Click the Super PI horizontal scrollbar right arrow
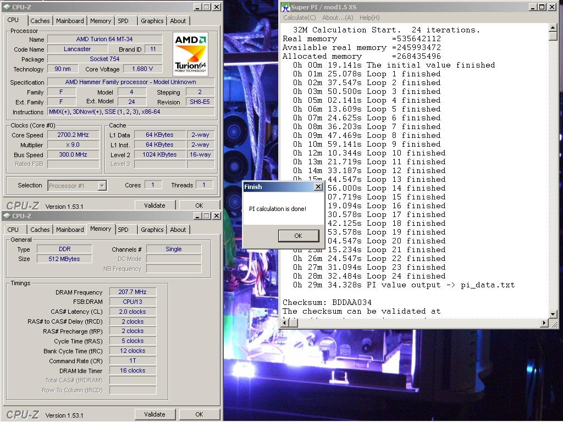The height and width of the screenshot is (422, 563). pyautogui.click(x=544, y=323)
